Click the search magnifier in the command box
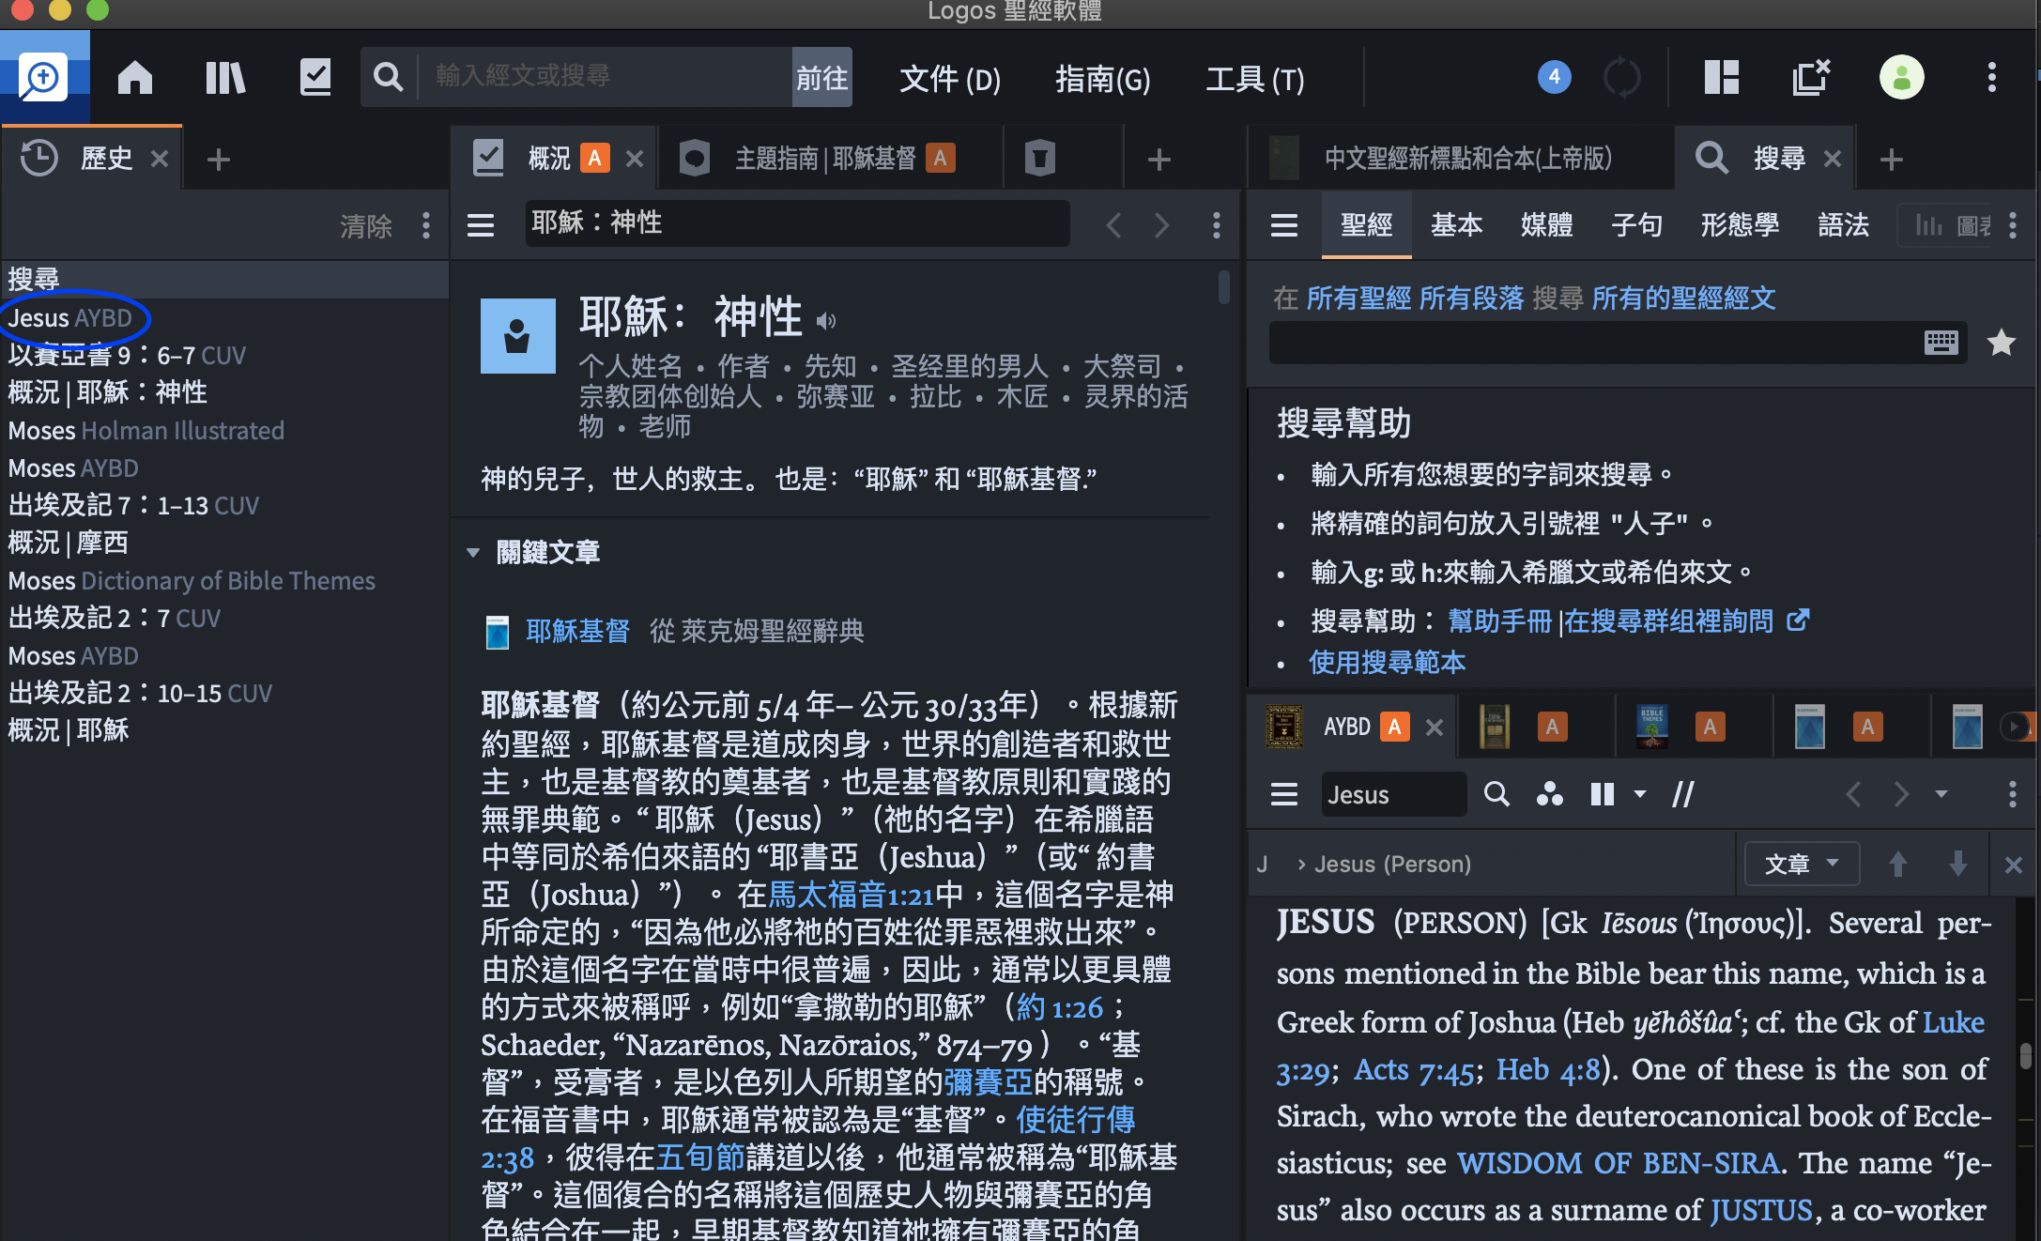 point(387,77)
